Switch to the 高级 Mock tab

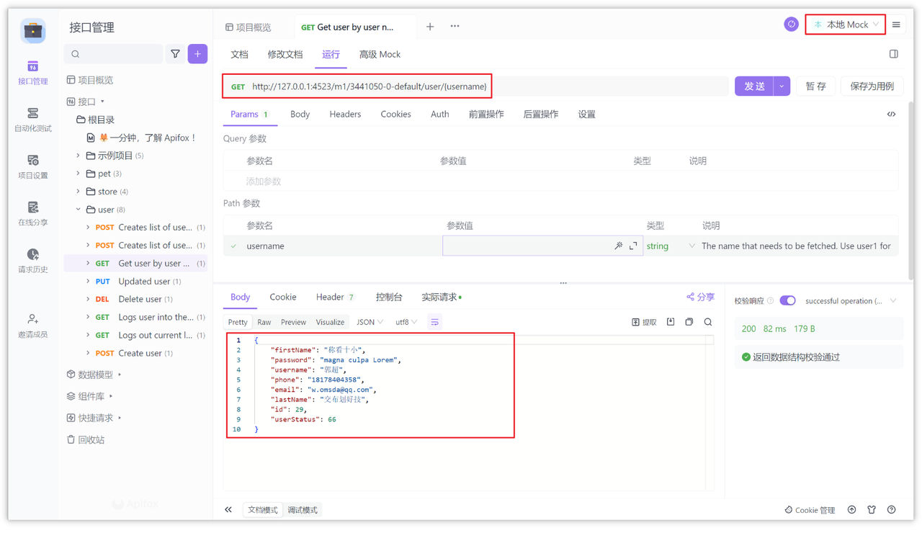(380, 54)
